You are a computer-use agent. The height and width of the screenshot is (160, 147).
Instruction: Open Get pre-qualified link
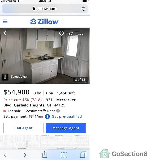click(x=67, y=116)
